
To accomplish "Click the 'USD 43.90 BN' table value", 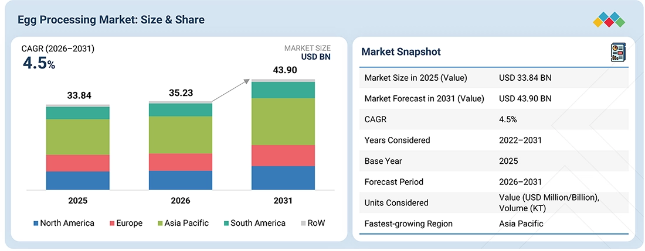I will click(525, 98).
